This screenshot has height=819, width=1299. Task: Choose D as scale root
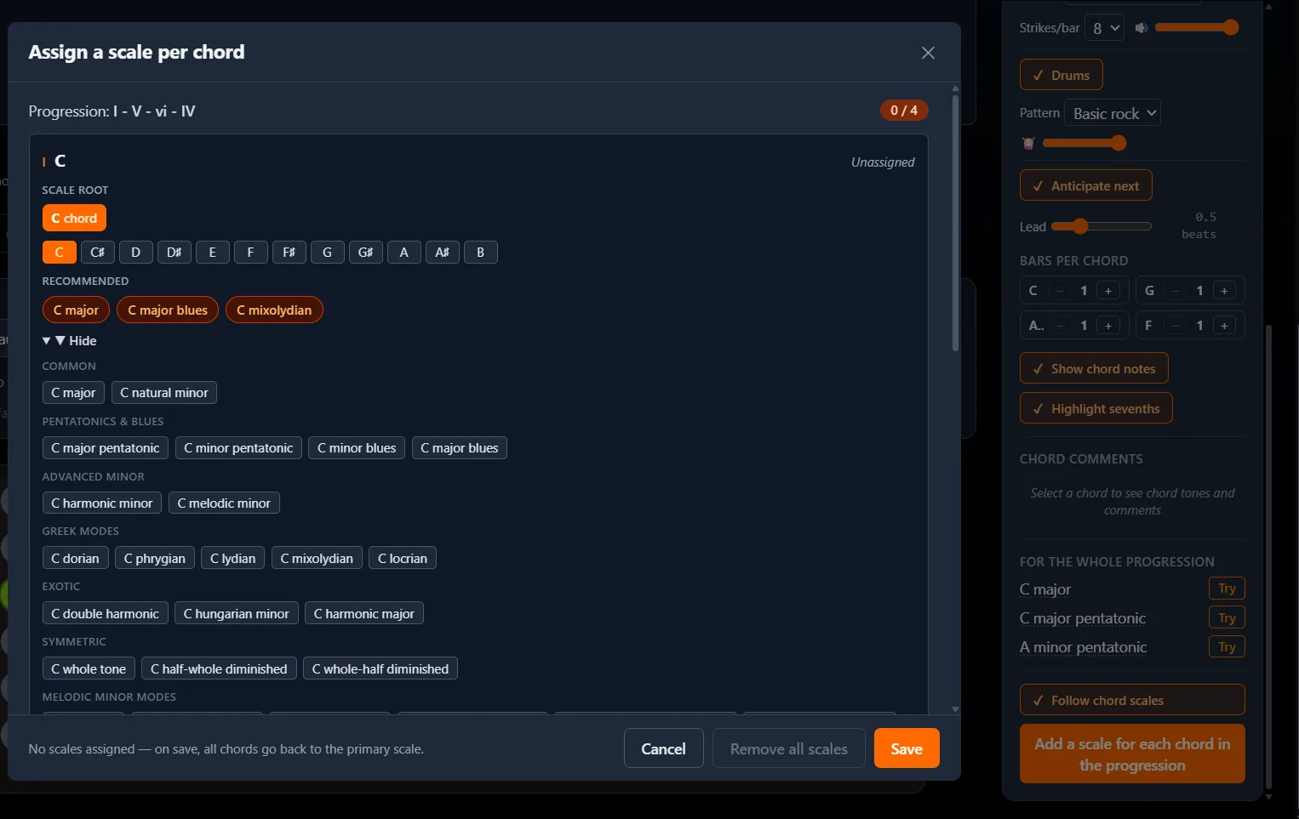pyautogui.click(x=135, y=252)
